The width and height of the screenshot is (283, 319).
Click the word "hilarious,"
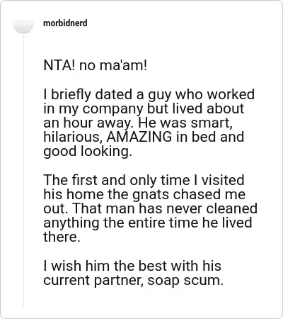tap(73, 137)
